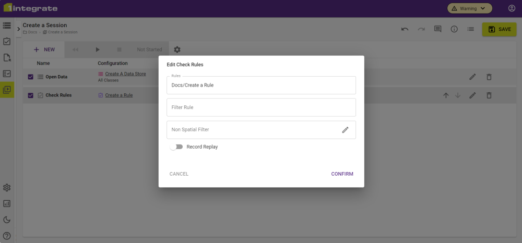The width and height of the screenshot is (522, 243).
Task: Expand the Warning status dropdown
Action: click(470, 8)
